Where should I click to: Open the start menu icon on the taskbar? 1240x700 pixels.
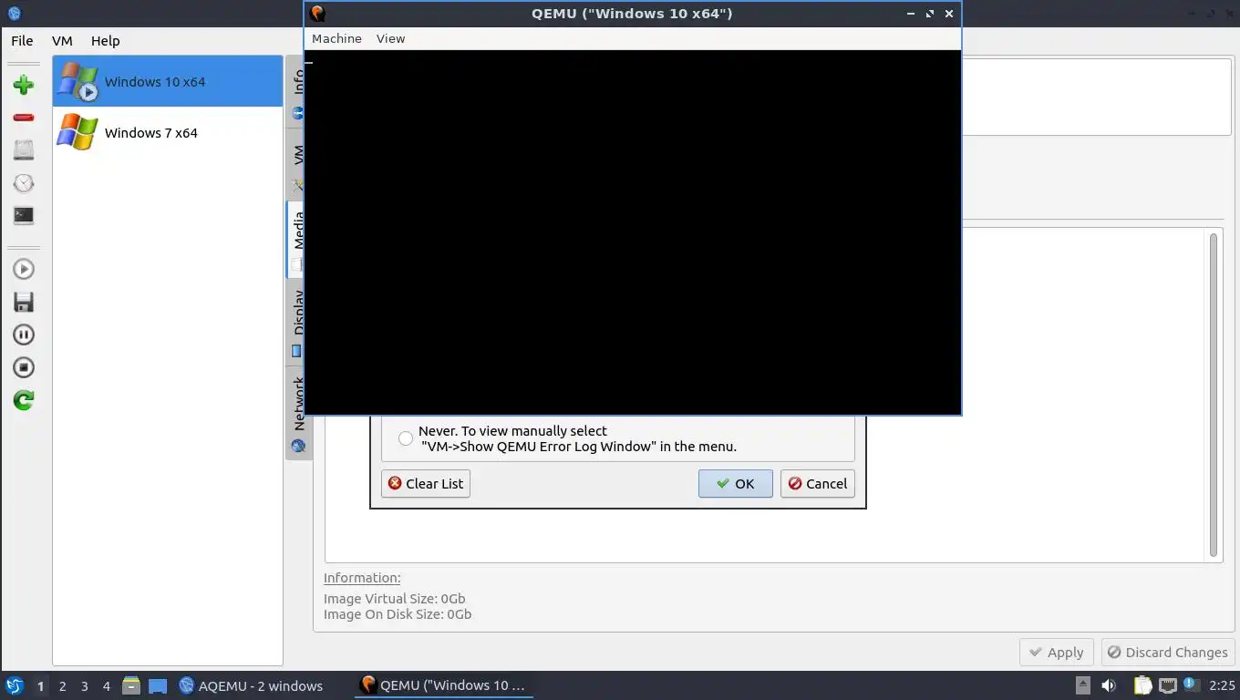(x=14, y=685)
